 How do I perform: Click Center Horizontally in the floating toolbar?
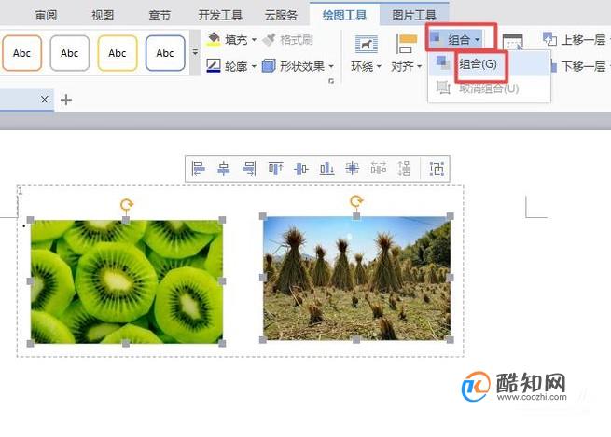tap(224, 169)
